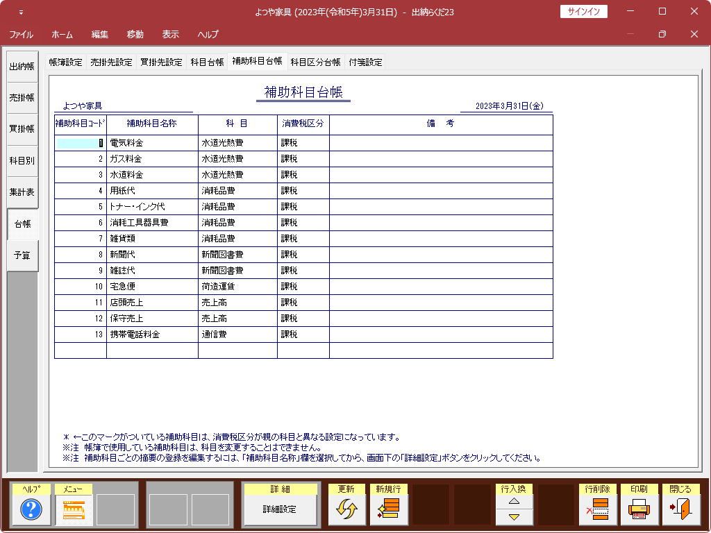Switch to the 付箋設定 tab

pyautogui.click(x=365, y=62)
